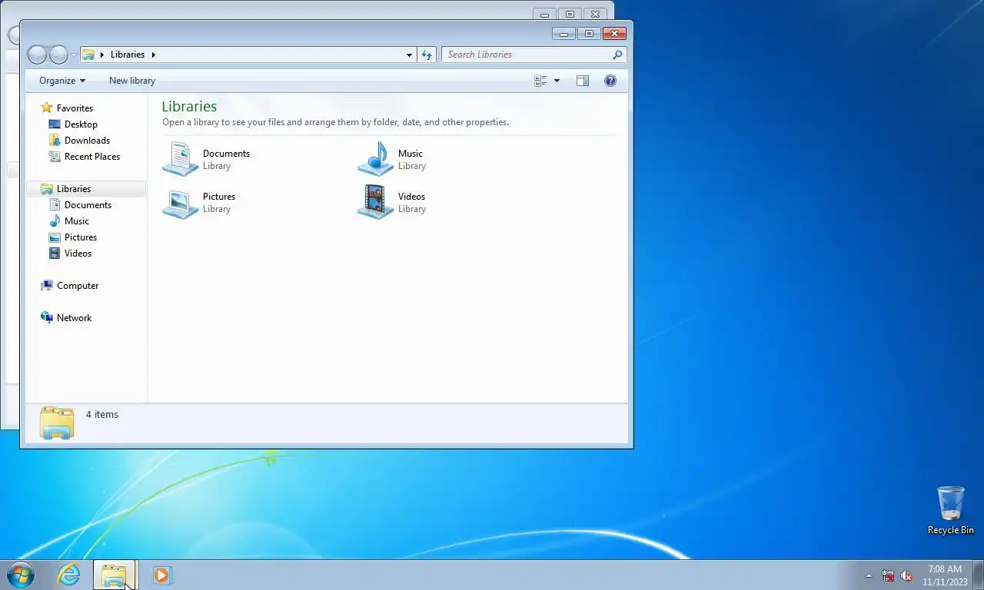Click the details pane libraries folder icon

click(x=57, y=423)
